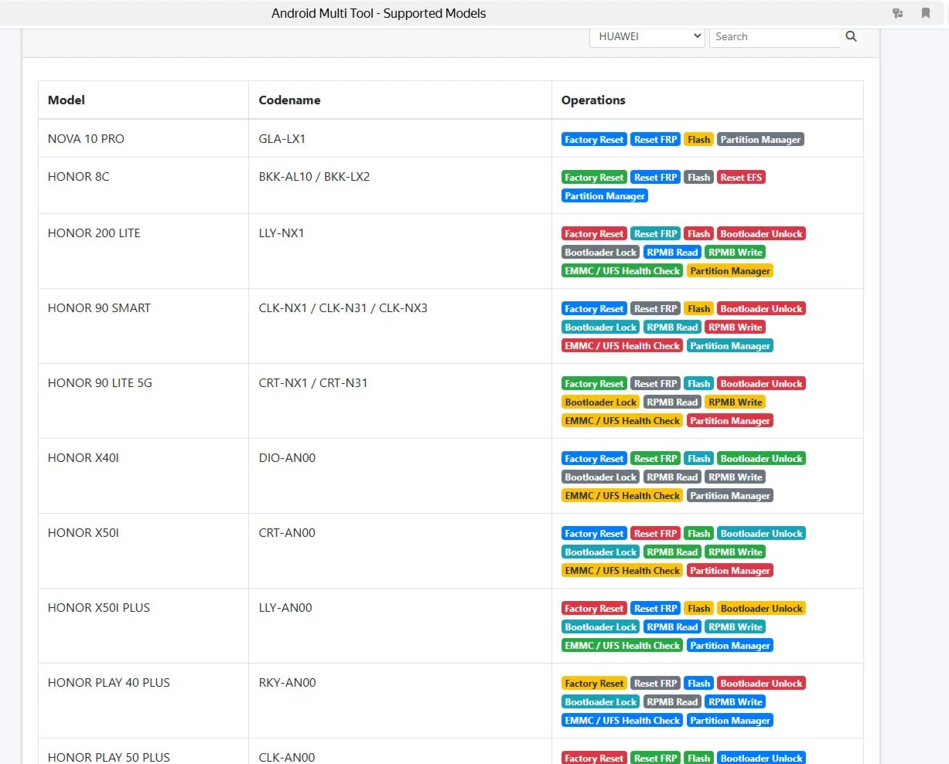
Task: Click Factory Reset for HONOR X50I PLUS
Action: click(x=594, y=609)
